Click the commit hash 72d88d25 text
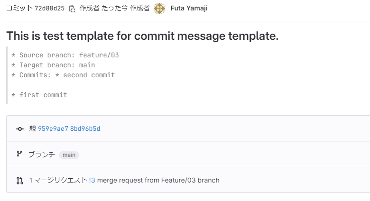This screenshot has width=370, height=201. click(x=49, y=9)
